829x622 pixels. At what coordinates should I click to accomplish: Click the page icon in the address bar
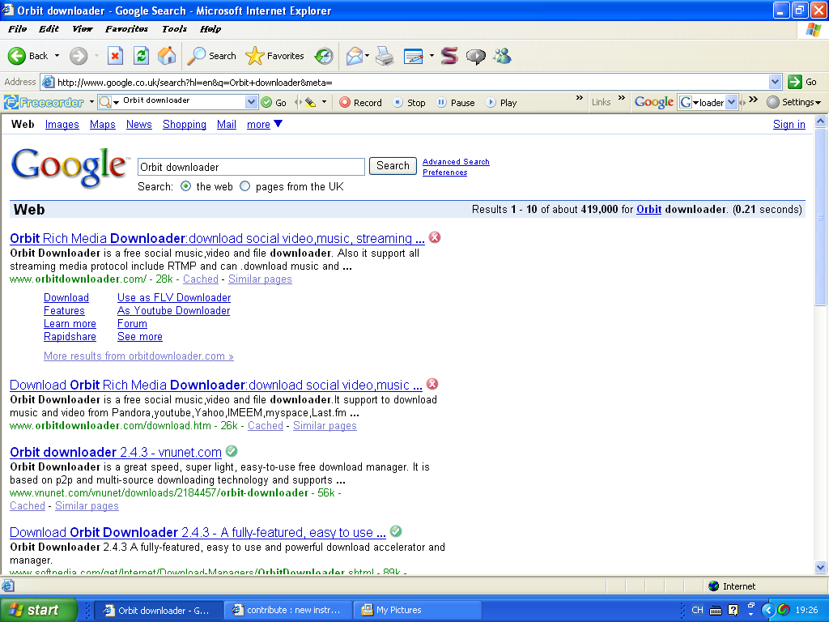tap(48, 82)
